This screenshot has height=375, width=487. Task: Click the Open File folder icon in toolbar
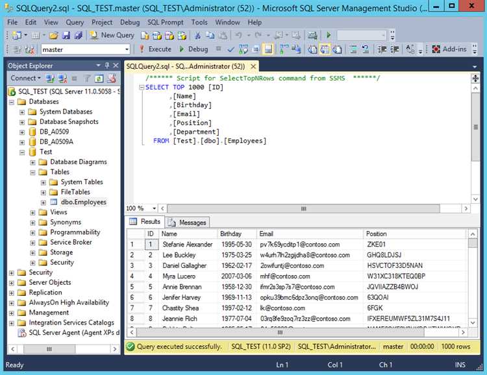pyautogui.click(x=53, y=35)
